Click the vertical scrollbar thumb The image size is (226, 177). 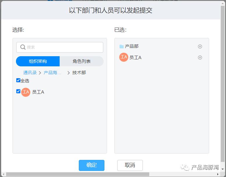tap(223, 83)
